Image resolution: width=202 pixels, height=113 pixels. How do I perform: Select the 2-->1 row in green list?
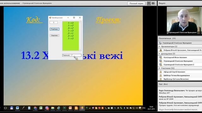coord(71,33)
